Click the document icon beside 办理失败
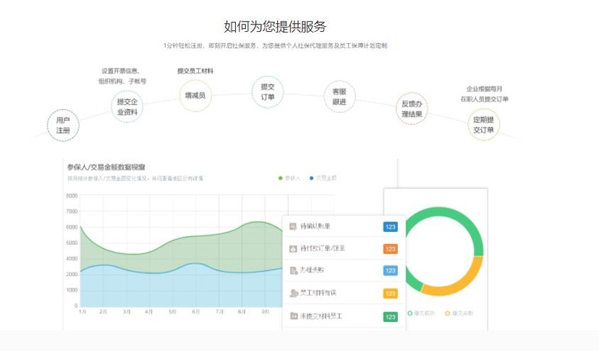Screen dimensions: 599x351 294,271
